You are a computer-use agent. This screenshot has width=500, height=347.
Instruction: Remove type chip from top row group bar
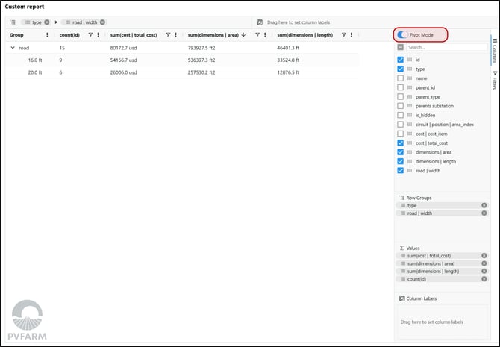tap(46, 22)
